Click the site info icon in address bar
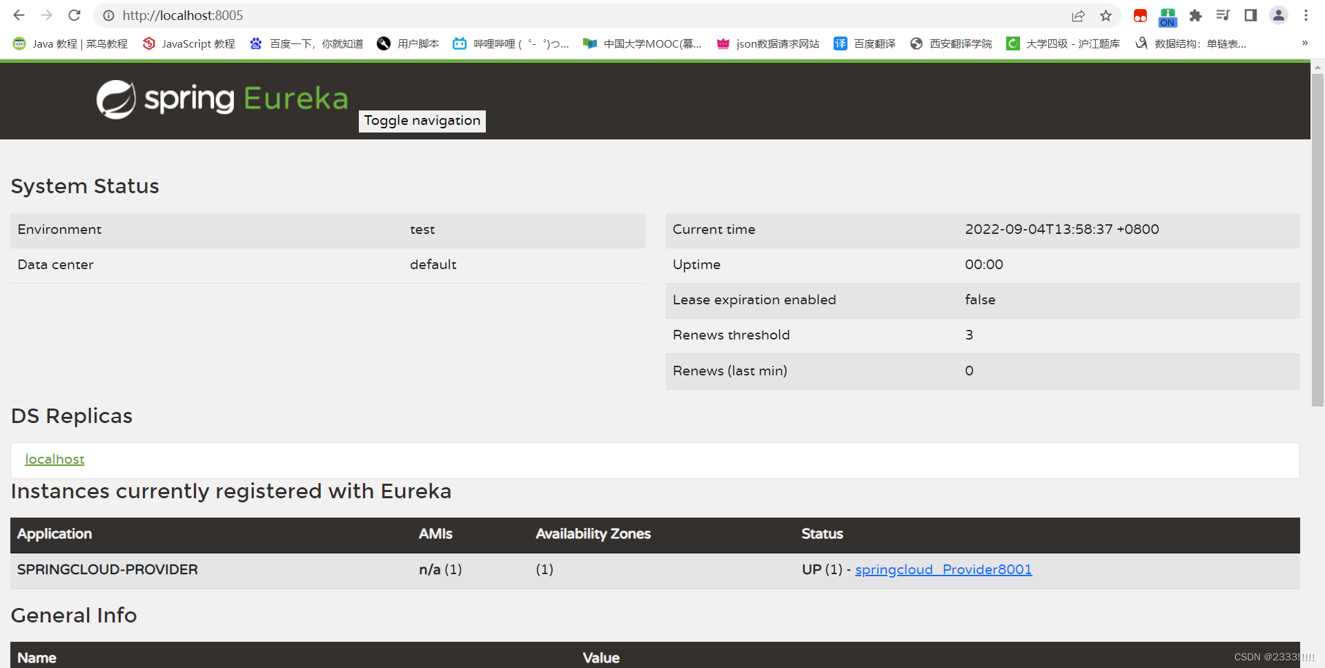Image resolution: width=1325 pixels, height=668 pixels. coord(108,15)
